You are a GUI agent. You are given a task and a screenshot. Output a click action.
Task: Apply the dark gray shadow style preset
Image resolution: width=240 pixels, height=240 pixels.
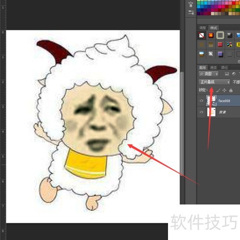click(229, 54)
